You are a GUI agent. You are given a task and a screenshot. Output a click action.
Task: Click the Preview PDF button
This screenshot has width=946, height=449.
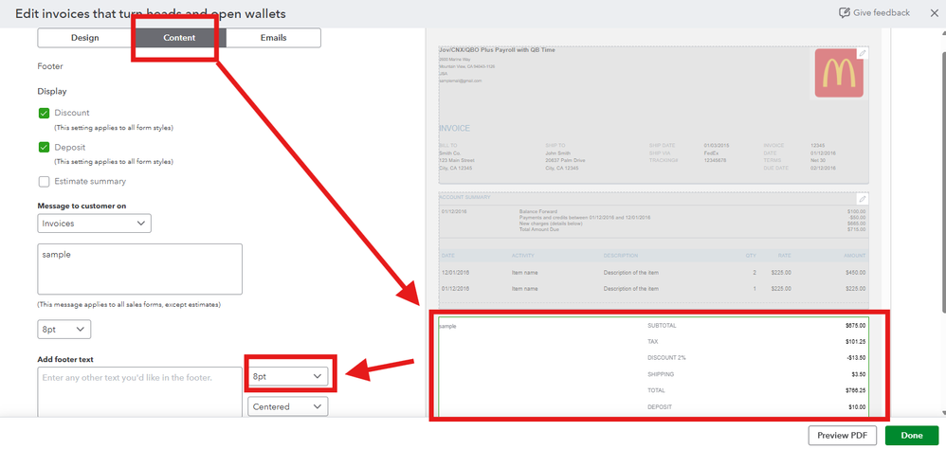coord(842,435)
